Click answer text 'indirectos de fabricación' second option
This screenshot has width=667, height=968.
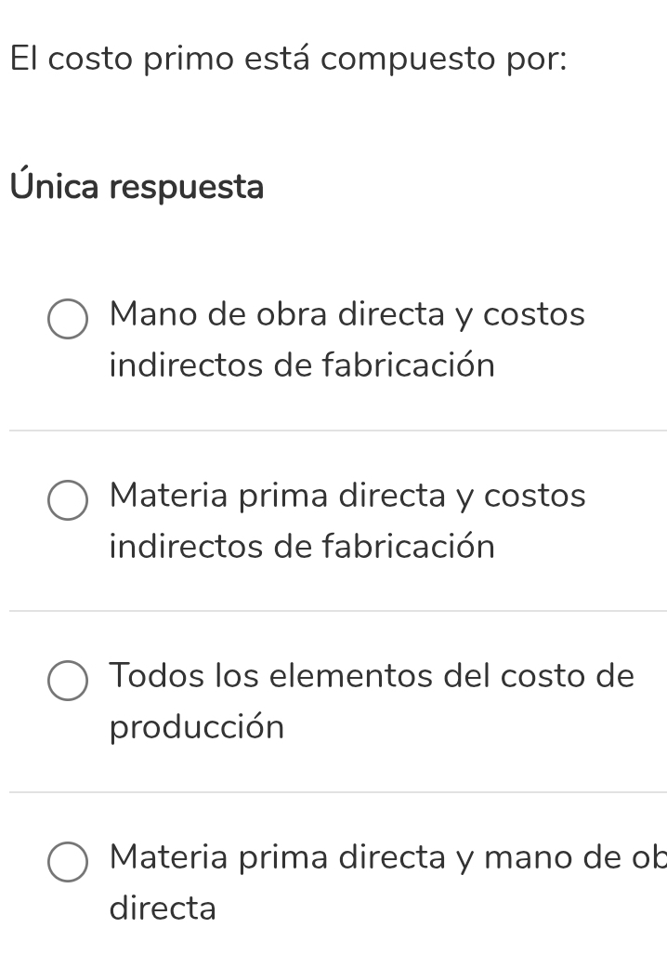click(x=302, y=547)
